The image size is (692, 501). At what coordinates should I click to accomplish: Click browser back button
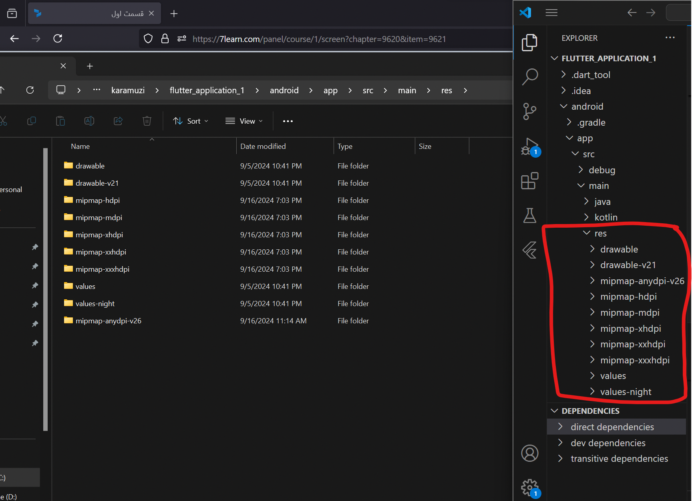click(14, 38)
